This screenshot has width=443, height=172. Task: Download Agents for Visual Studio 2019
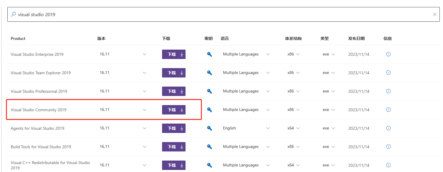174,128
